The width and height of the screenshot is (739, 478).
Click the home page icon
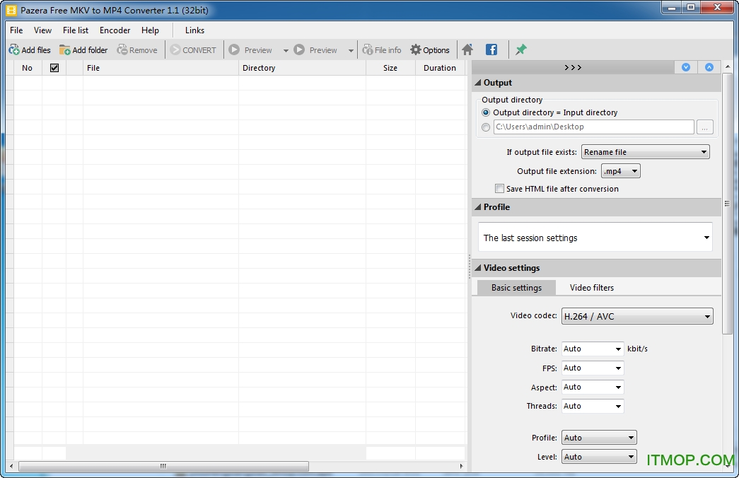pyautogui.click(x=467, y=49)
